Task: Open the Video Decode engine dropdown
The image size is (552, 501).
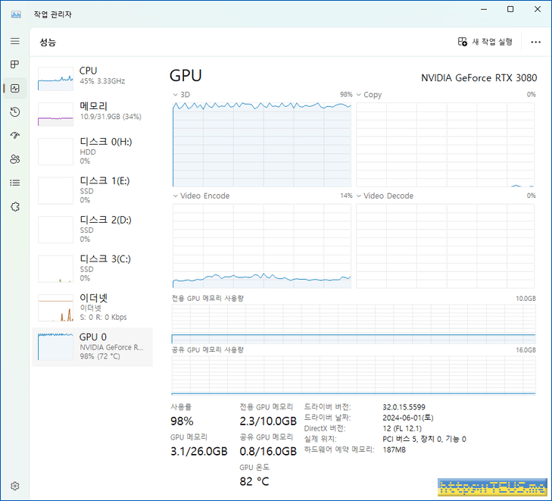Action: click(x=359, y=196)
